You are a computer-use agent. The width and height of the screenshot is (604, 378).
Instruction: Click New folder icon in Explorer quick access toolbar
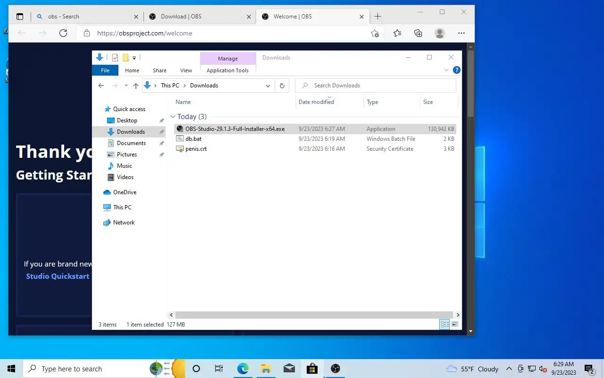pyautogui.click(x=126, y=58)
